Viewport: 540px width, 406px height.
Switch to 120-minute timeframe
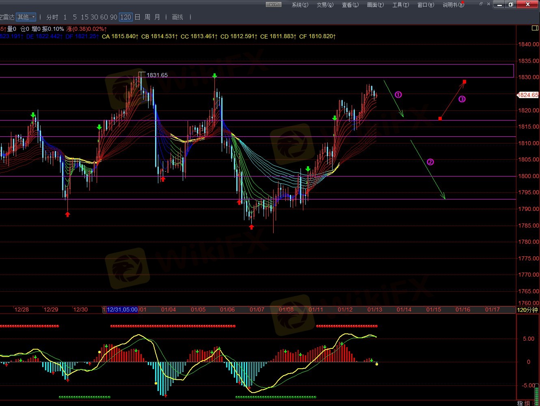(x=125, y=17)
